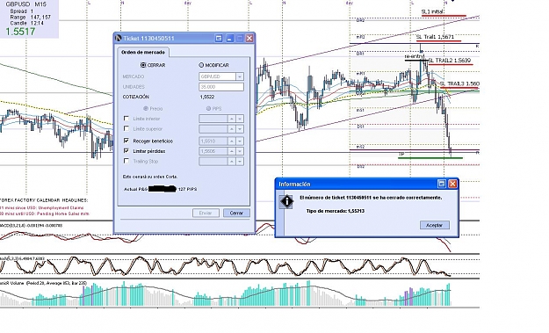Tick the Límite inferior checkbox
Screen dimensions: 549x333
pyautogui.click(x=126, y=119)
